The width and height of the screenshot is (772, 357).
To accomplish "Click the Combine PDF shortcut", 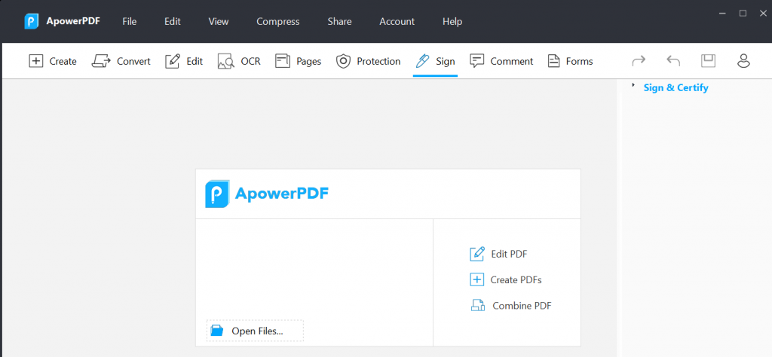I will pos(510,305).
